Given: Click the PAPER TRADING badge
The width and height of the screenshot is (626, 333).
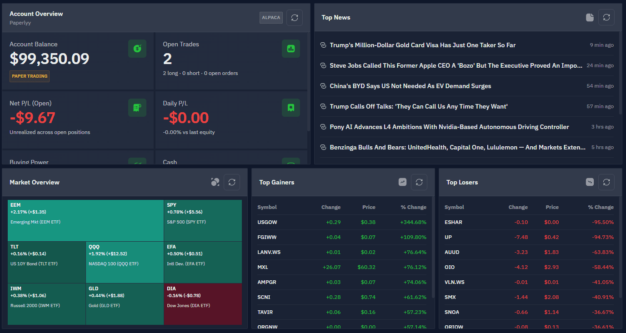Looking at the screenshot, I should [x=30, y=76].
